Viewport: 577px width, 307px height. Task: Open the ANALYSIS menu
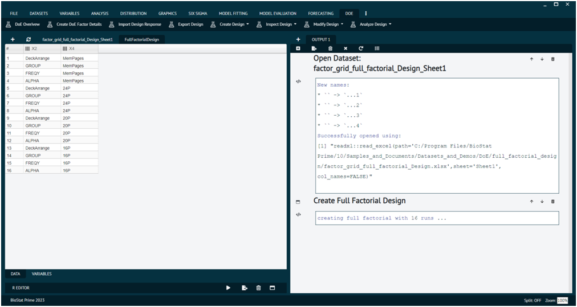coord(100,13)
